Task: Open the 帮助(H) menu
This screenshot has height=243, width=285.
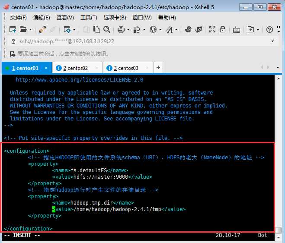Action: [167, 18]
